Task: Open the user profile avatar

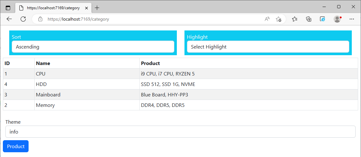Action: [x=337, y=19]
